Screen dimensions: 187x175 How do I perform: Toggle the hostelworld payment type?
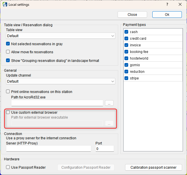click(x=126, y=58)
